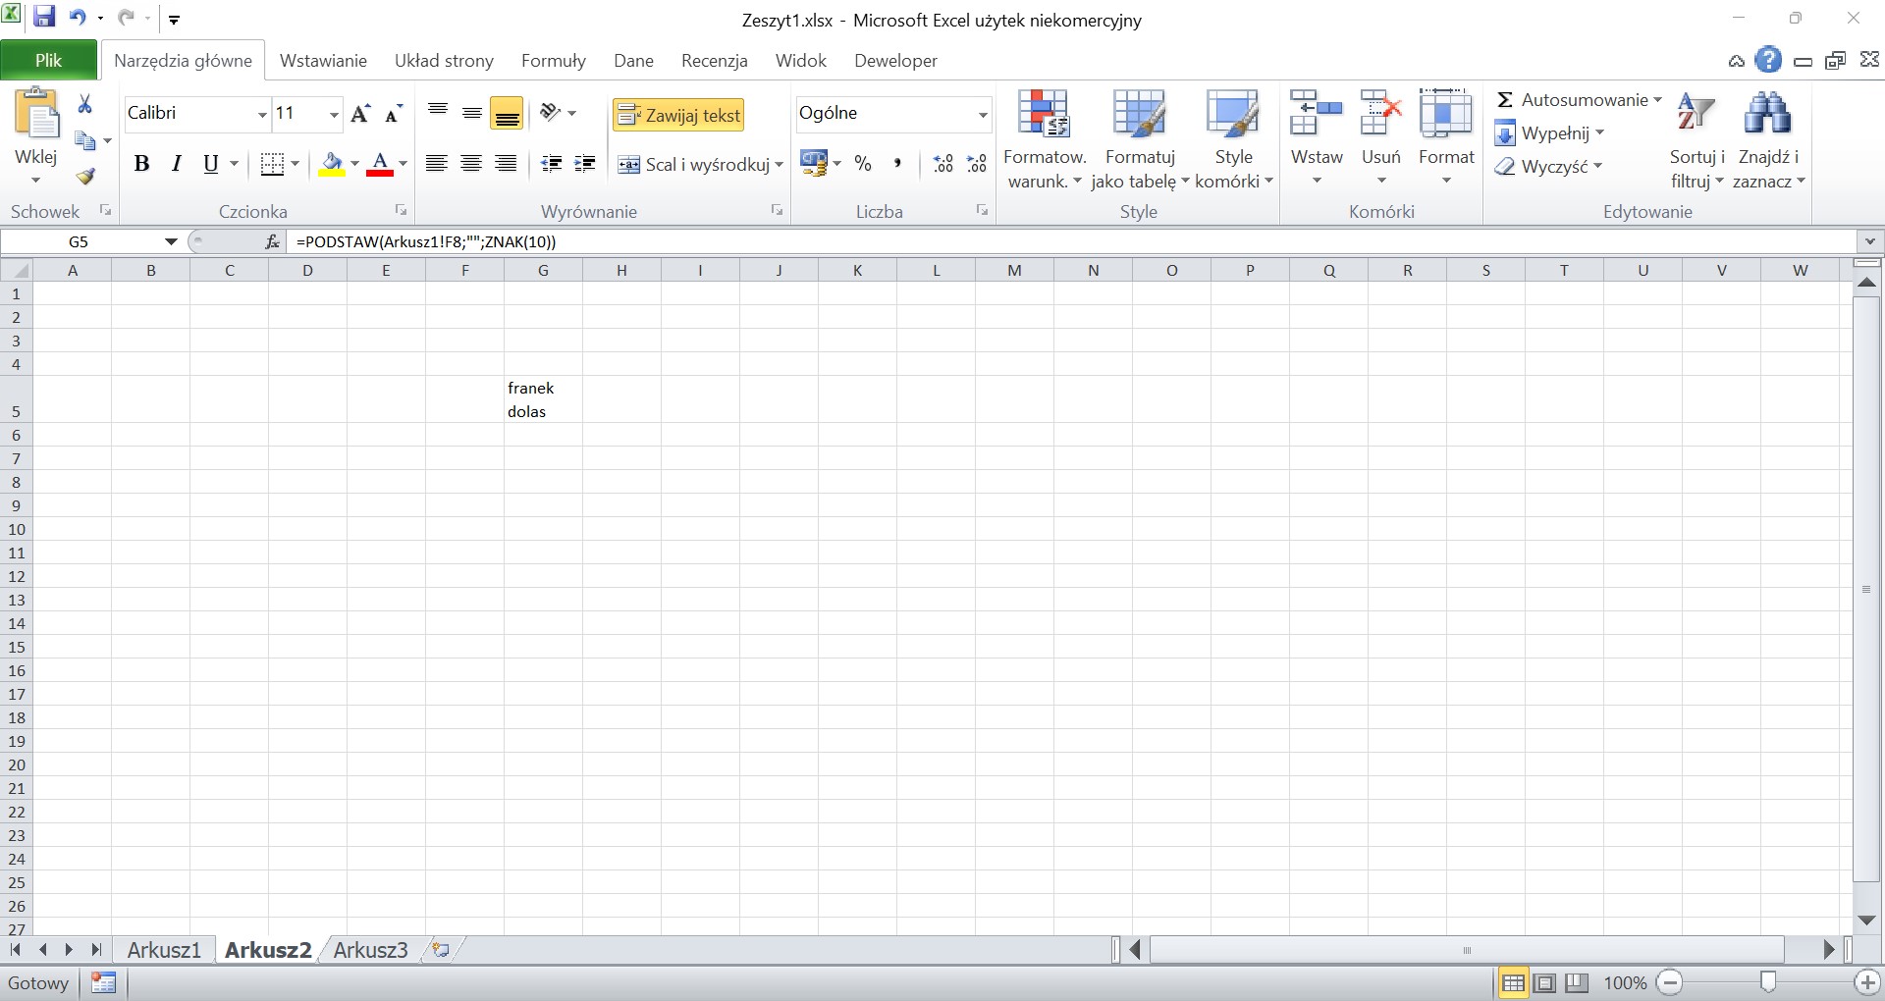Switch to the Formuły ribbon tab
1885x1001 pixels.
tap(554, 60)
